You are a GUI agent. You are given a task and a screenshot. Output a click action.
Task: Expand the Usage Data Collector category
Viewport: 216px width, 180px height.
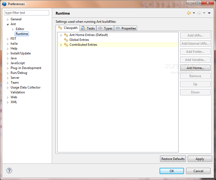pos(8,88)
